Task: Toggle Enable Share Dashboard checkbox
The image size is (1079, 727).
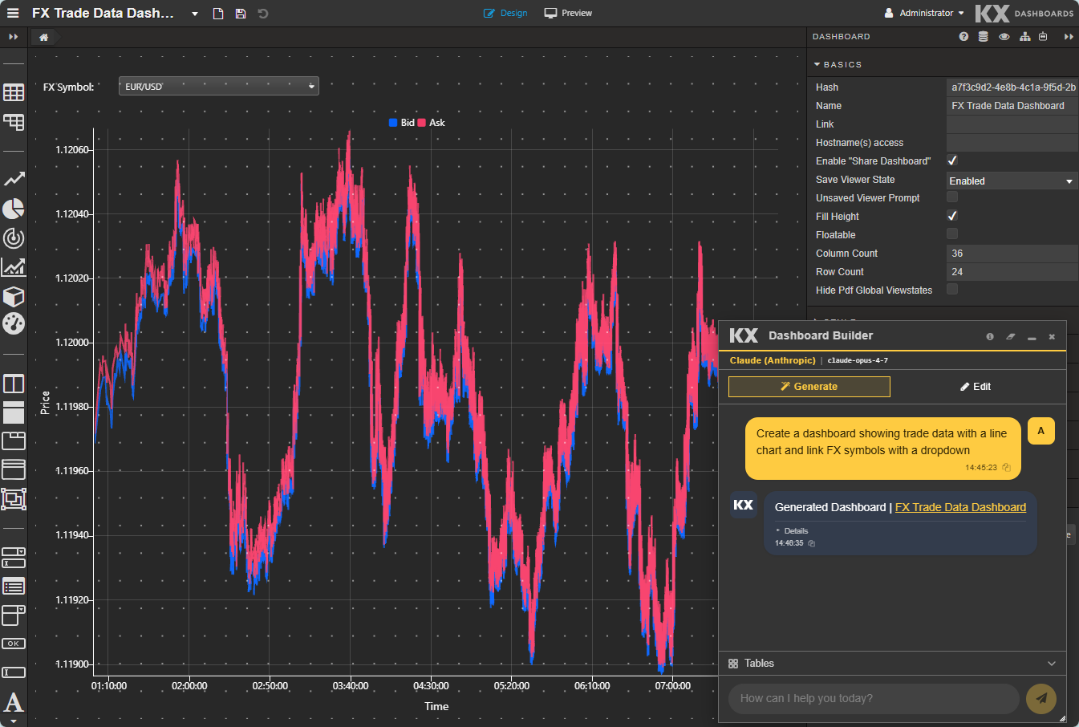Action: [x=952, y=160]
